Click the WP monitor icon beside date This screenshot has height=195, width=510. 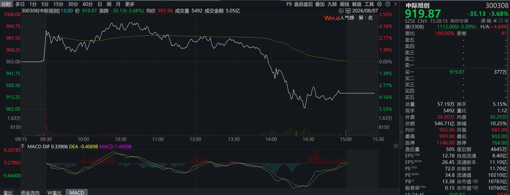(x=348, y=11)
